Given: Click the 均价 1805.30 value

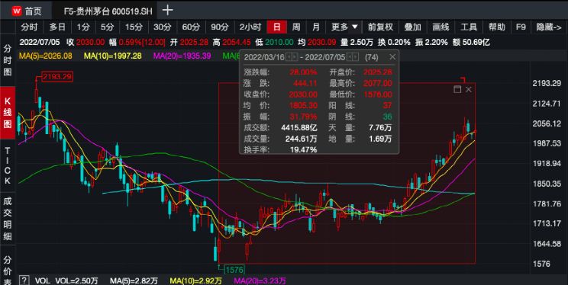Looking at the screenshot, I should point(303,106).
